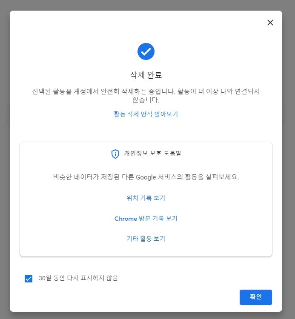295x319 pixels.
Task: Uncheck '30일 동안 다시 표시하지 않음' checkbox
Action: [x=29, y=279]
